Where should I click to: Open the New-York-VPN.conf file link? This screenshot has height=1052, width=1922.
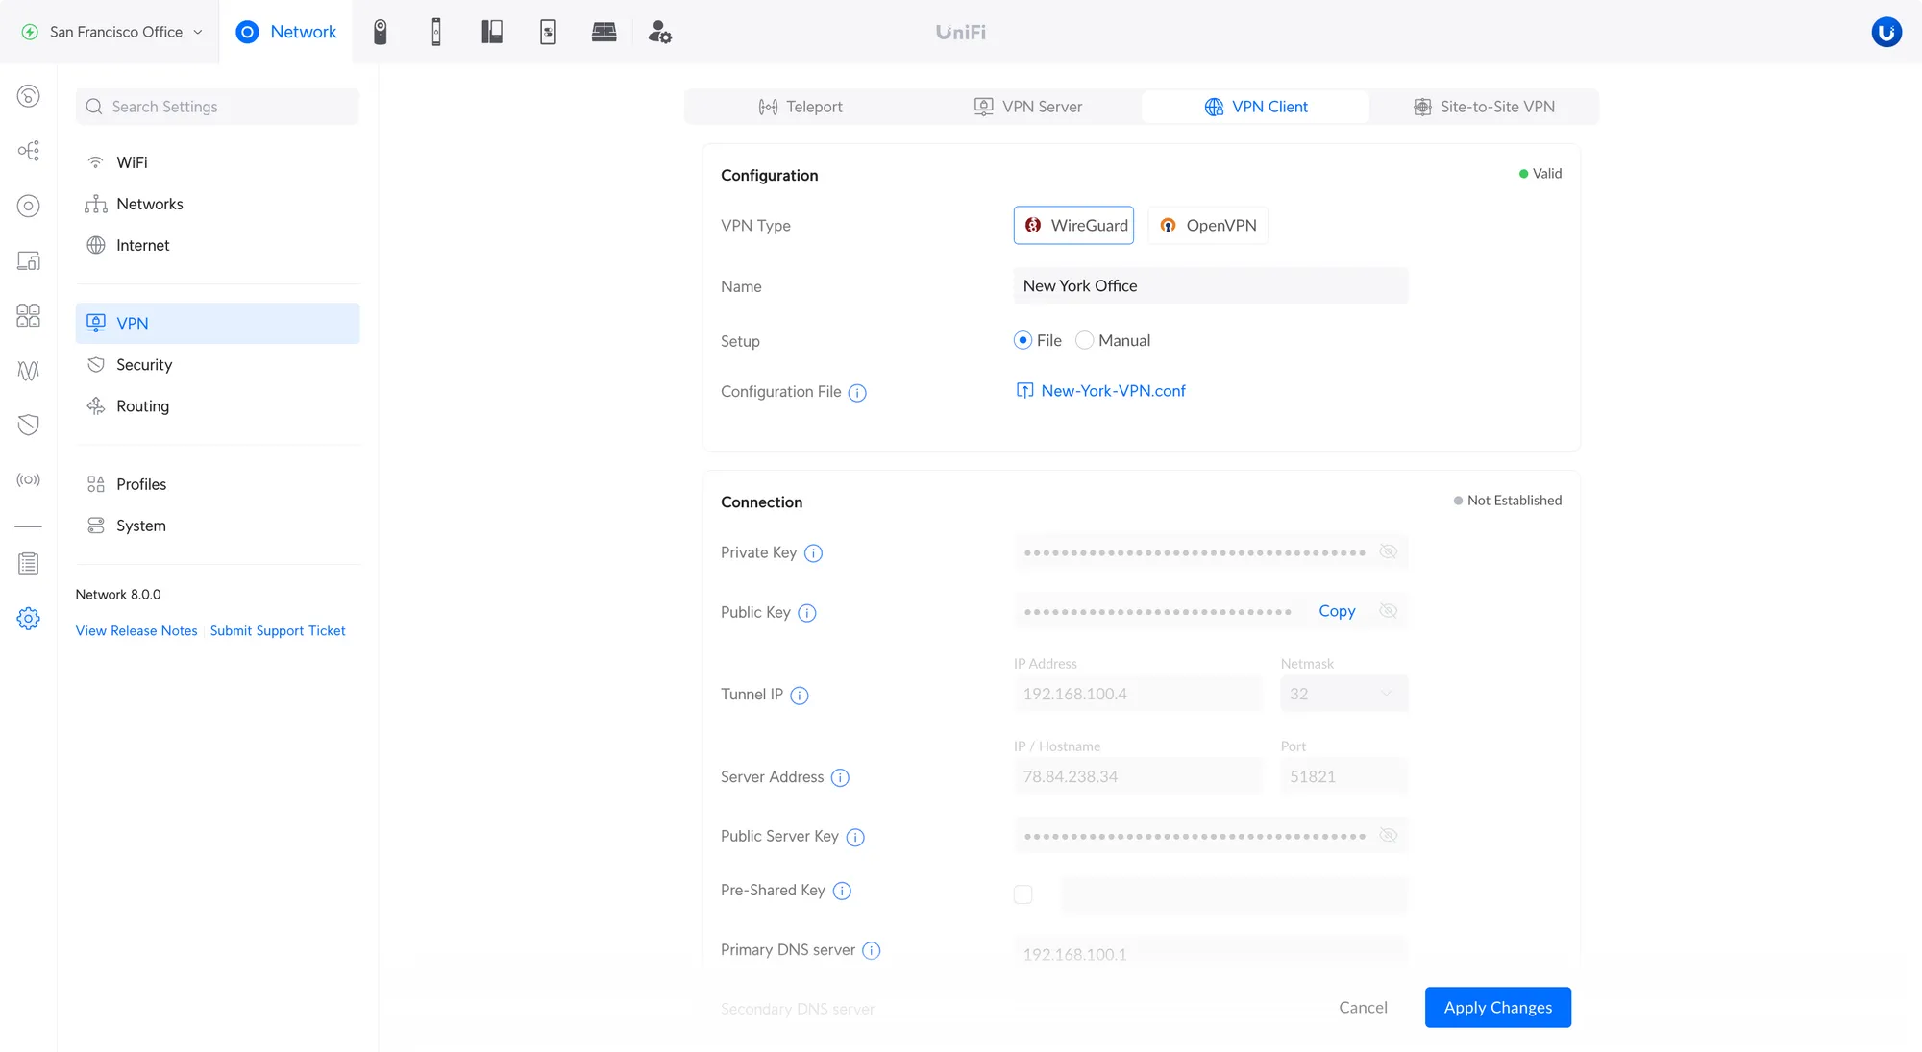click(x=1113, y=391)
